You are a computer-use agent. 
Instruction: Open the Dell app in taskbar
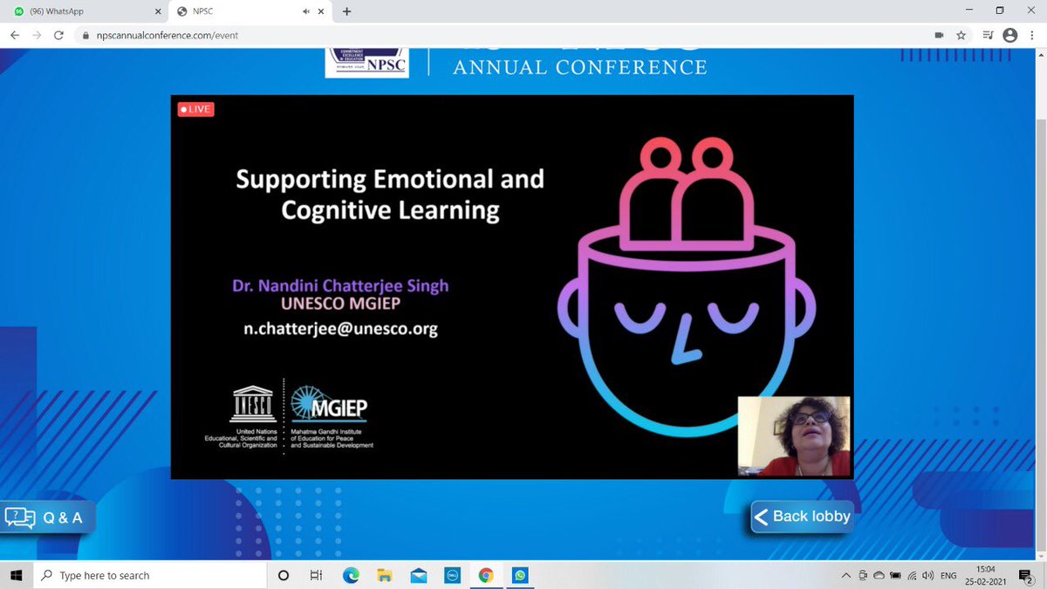point(452,576)
